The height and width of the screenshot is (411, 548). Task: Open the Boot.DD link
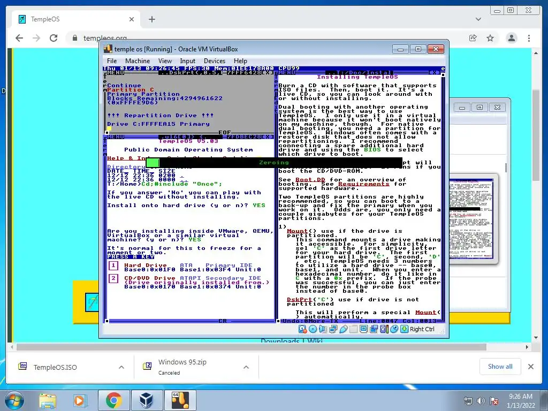coord(310,180)
